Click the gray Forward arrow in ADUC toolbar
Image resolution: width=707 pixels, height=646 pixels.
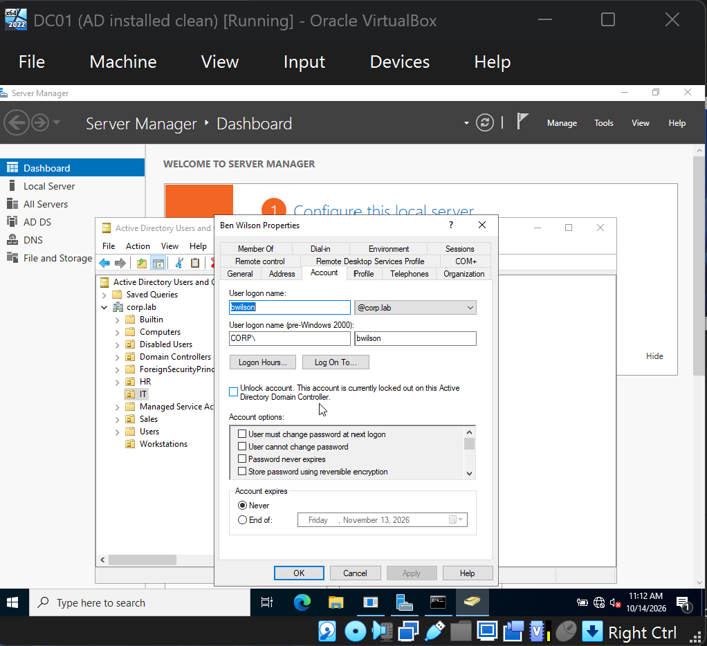pyautogui.click(x=120, y=264)
